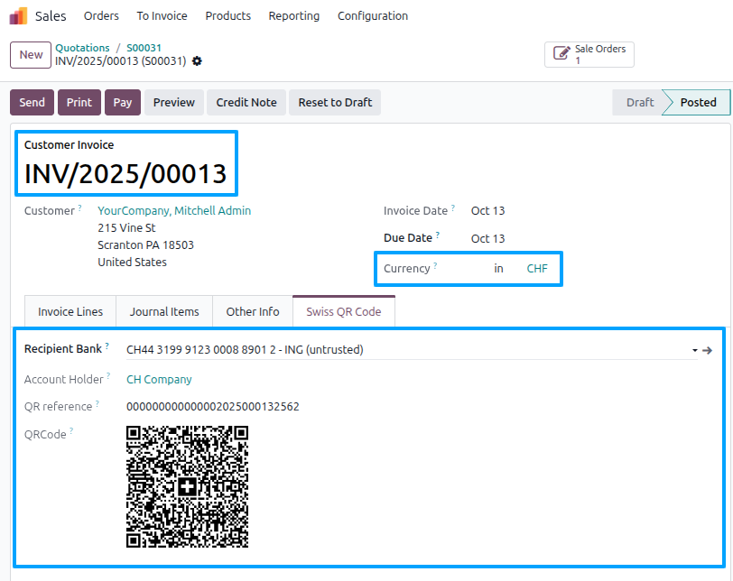Open the CH Company account holder link

[x=159, y=379]
